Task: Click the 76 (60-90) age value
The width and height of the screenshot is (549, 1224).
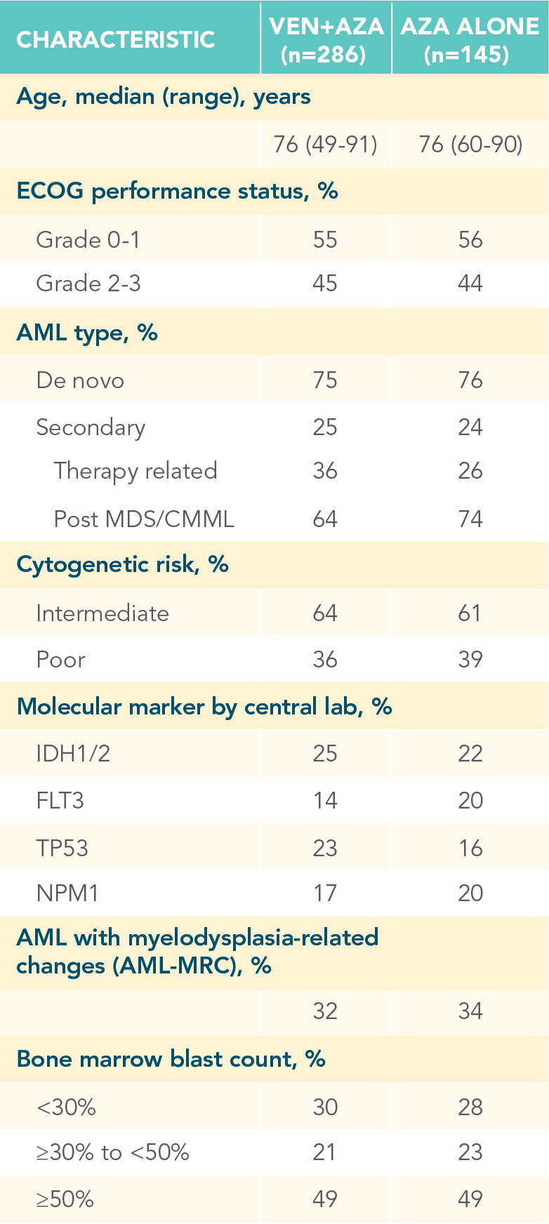Action: [470, 145]
